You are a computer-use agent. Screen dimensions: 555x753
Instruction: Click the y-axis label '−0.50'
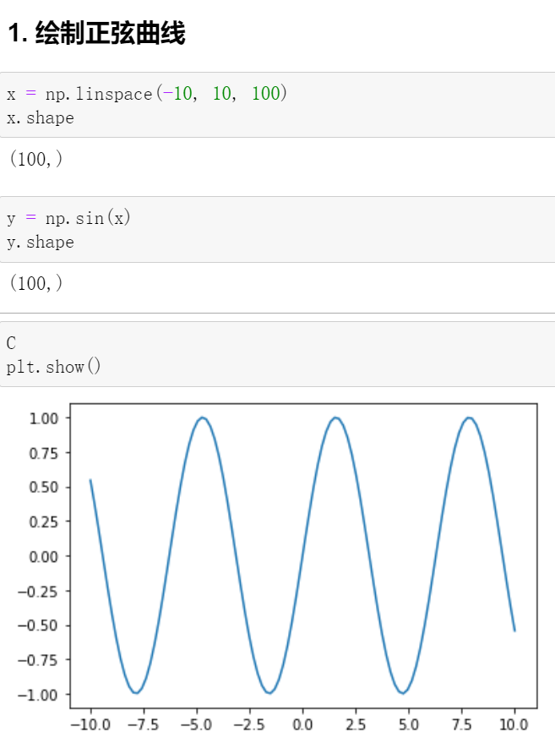click(x=38, y=625)
